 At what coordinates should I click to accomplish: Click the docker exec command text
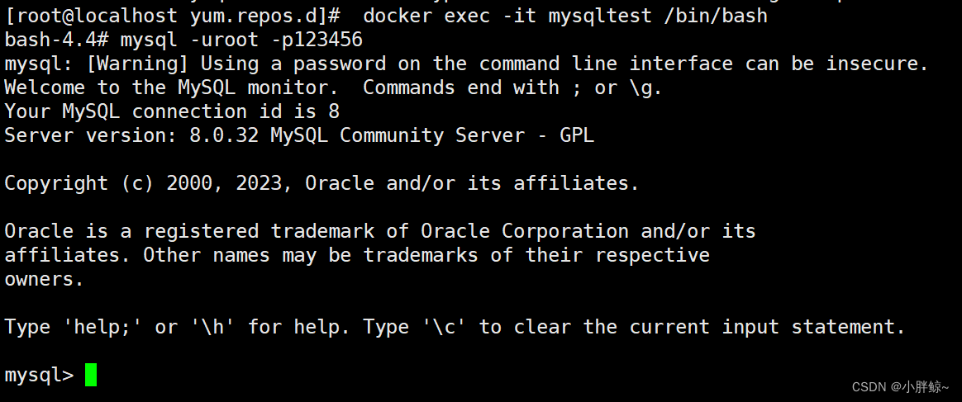[x=565, y=16]
